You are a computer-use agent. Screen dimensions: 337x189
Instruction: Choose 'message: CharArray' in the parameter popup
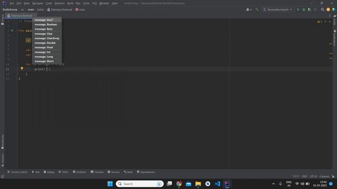(47, 38)
